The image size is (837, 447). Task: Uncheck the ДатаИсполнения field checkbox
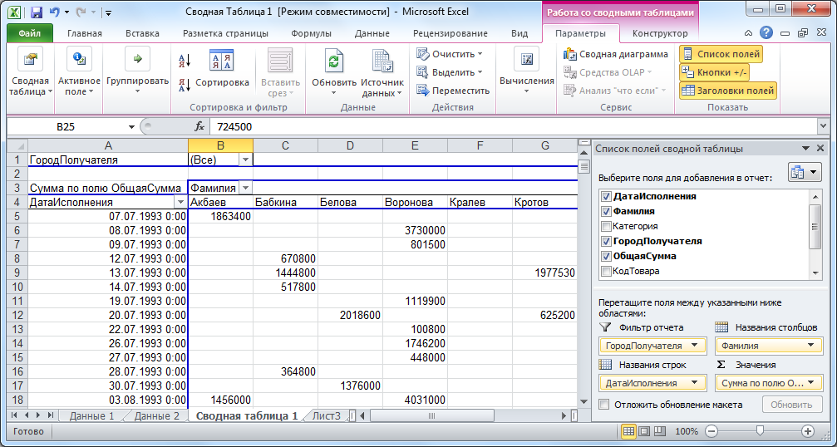[606, 196]
